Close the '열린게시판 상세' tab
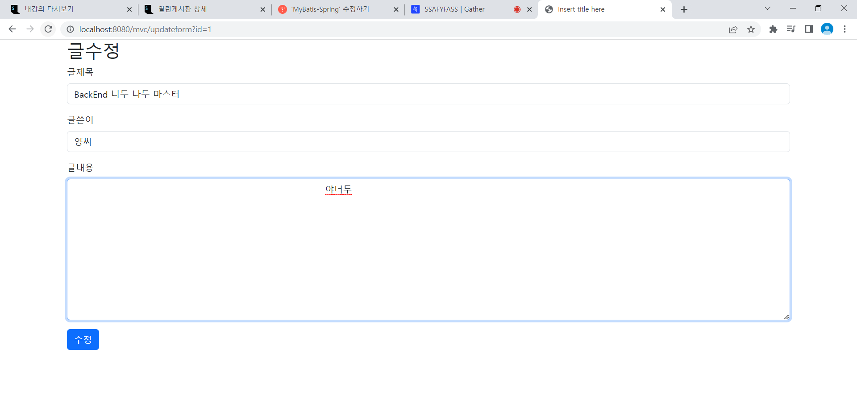 (x=262, y=9)
